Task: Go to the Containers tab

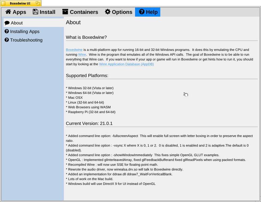Action: pos(80,12)
